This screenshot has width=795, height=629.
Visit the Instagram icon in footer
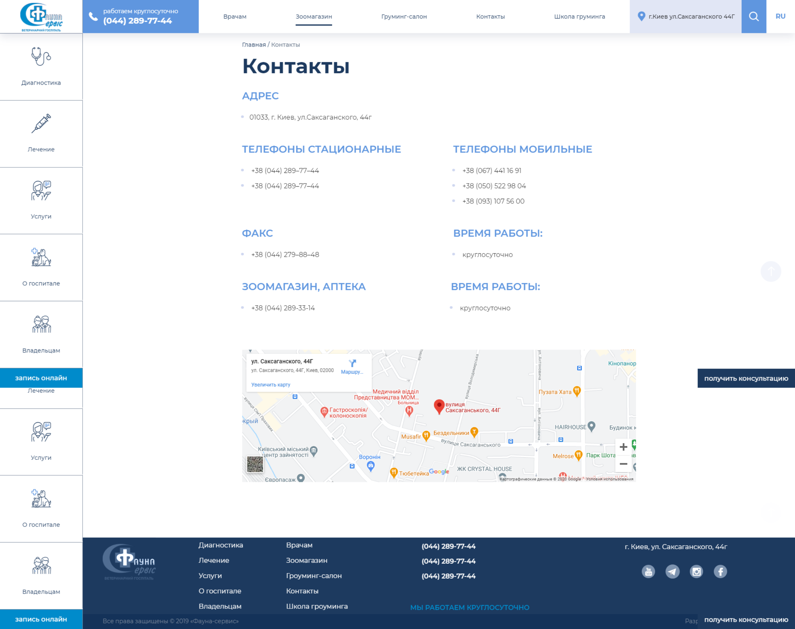click(x=696, y=572)
